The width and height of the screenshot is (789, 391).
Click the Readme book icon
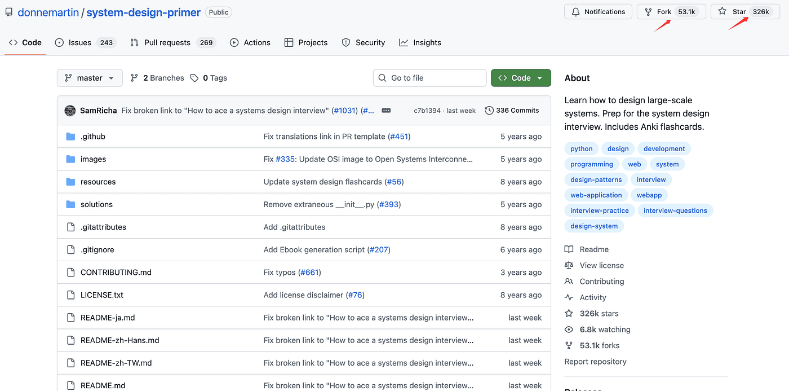point(569,249)
